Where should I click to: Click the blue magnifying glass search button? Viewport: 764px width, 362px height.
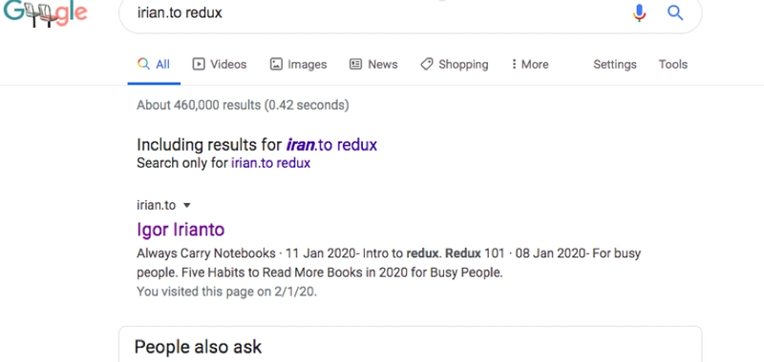point(675,12)
